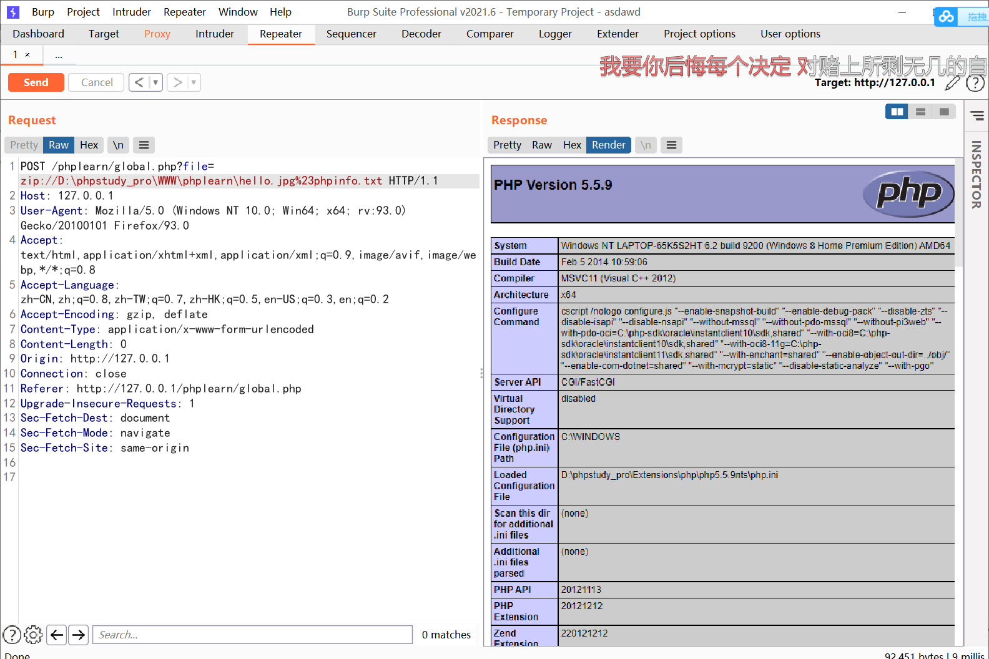Screen dimensions: 989x659
Task: Switch to the Dashboard tab
Action: pyautogui.click(x=38, y=34)
